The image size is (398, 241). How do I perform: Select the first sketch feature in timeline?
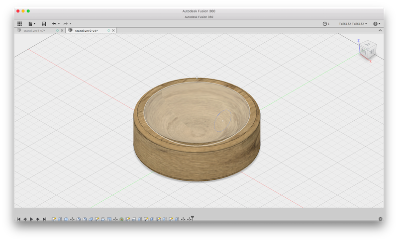pos(54,219)
